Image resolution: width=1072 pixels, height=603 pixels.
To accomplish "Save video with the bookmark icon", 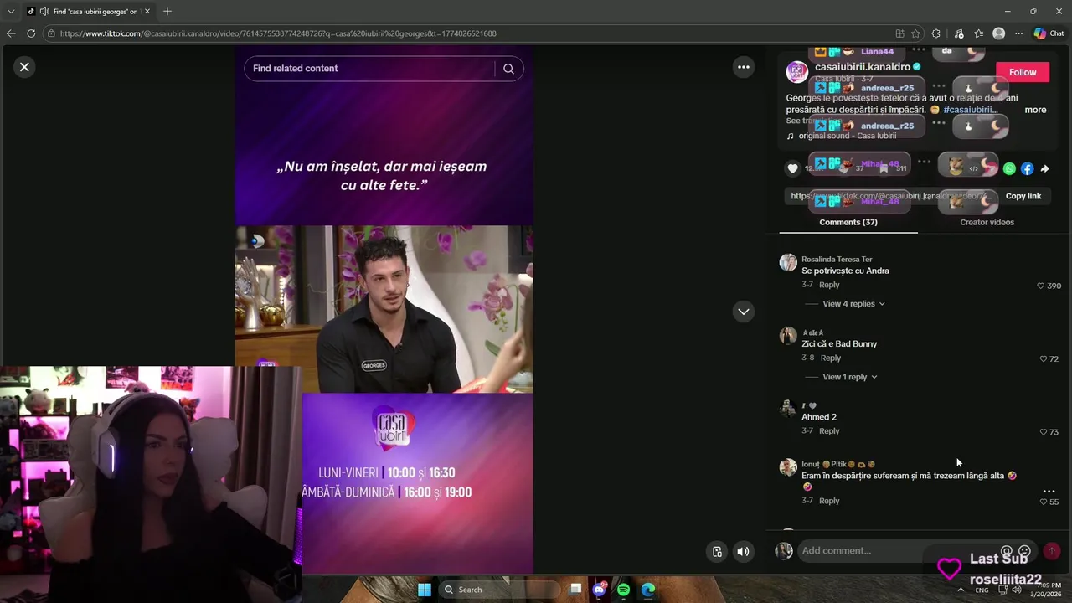I will click(884, 168).
